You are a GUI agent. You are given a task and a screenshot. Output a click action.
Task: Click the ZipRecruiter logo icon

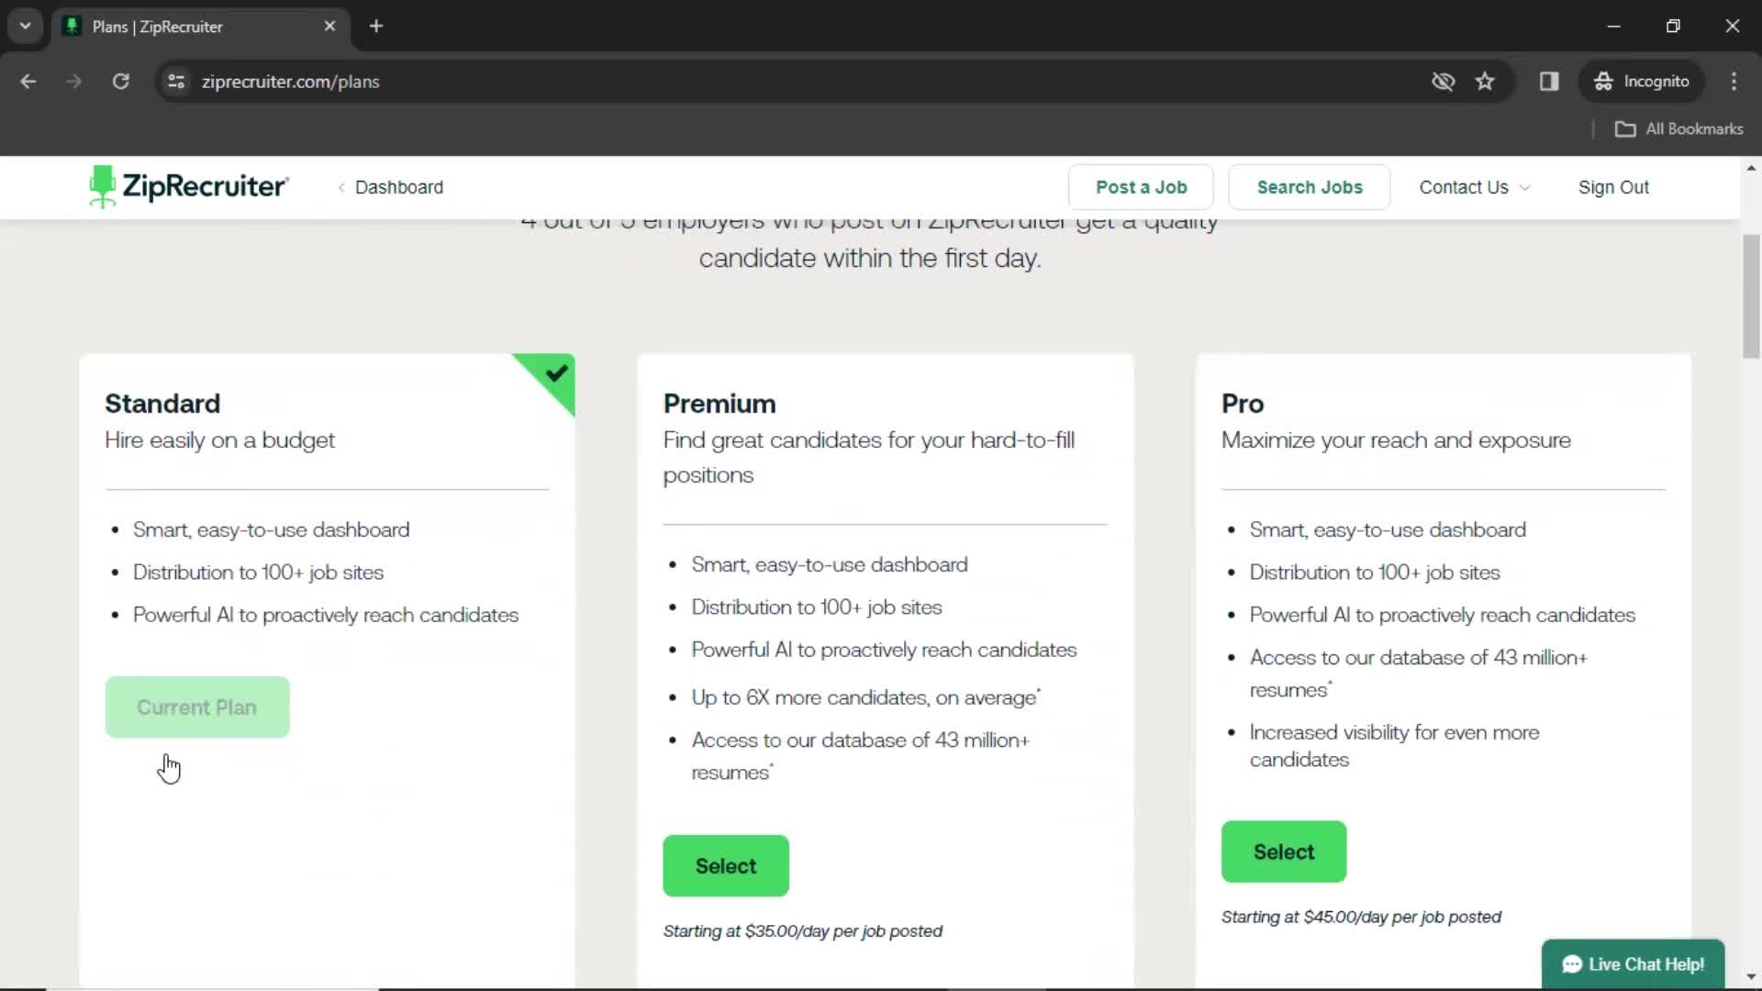click(x=99, y=186)
